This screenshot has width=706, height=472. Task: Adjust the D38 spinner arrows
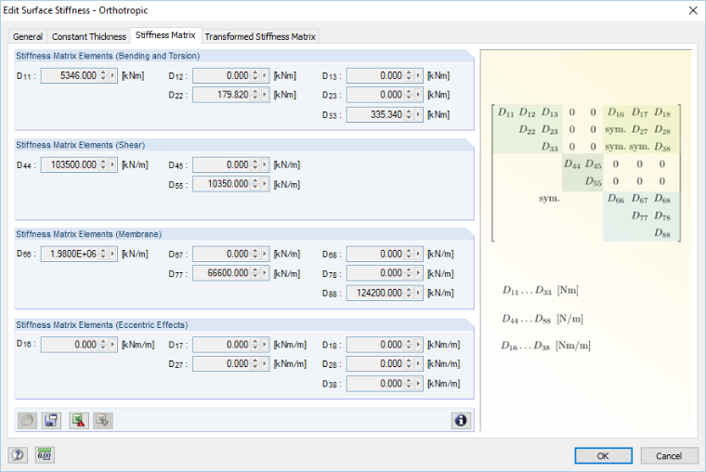(x=409, y=384)
